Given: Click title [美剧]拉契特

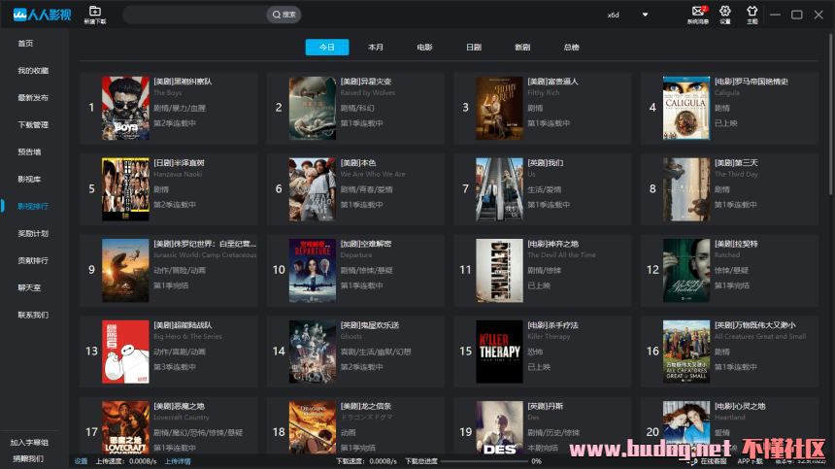Looking at the screenshot, I should (x=736, y=244).
